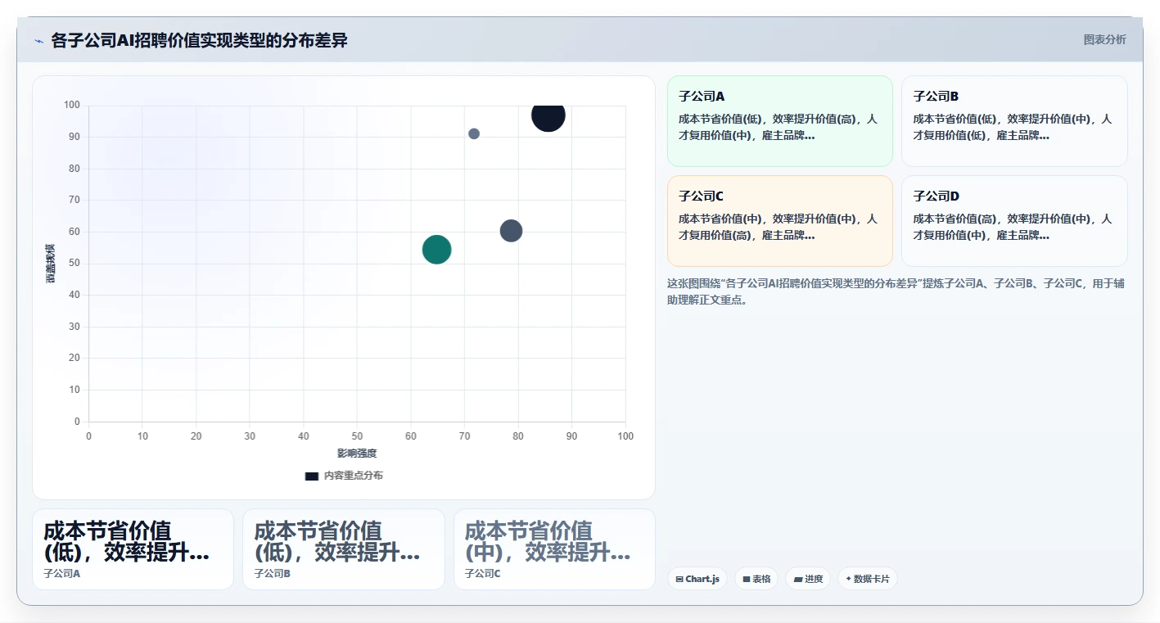The image size is (1160, 623).
Task: Click the 内容重点分布 legend label
Action: [353, 476]
